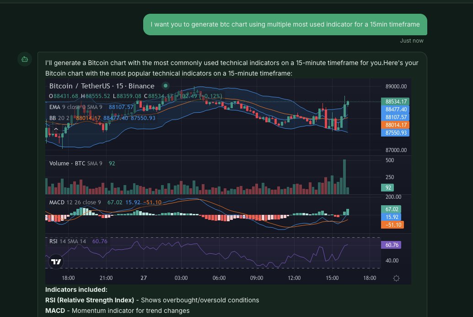Click the volume 92 value tag on axis
Viewport: 473px width, 317px height.
(x=387, y=188)
